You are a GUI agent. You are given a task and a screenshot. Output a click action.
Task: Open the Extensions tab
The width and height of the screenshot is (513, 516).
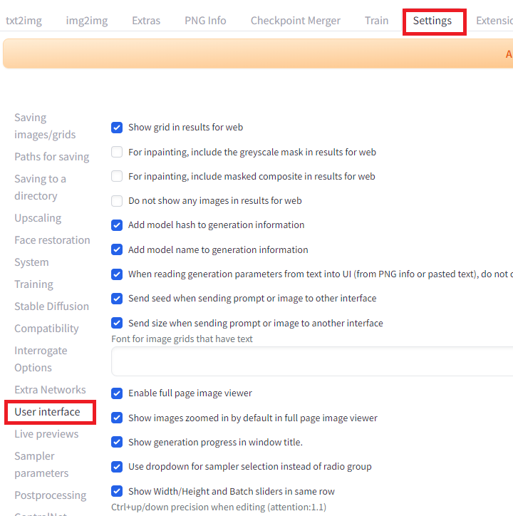494,21
